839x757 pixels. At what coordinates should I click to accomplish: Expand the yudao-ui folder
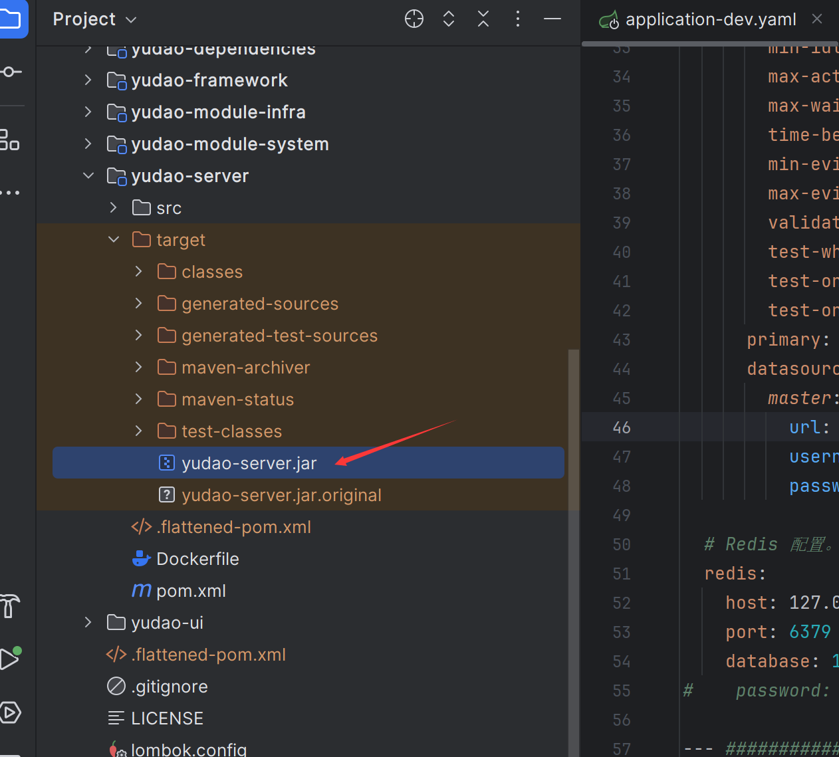[x=88, y=622]
